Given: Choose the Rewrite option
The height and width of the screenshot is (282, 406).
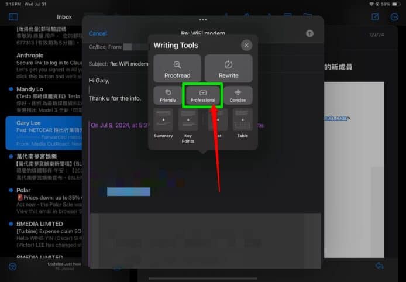Looking at the screenshot, I should [228, 68].
